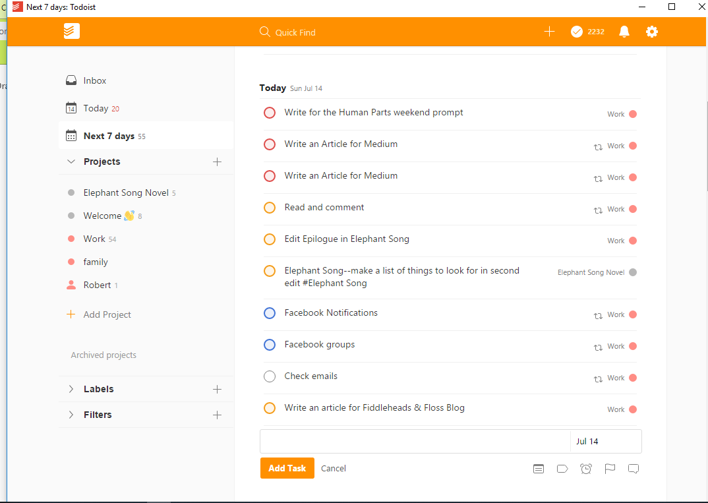Viewport: 708px width, 503px height.
Task: Click the Jul 14 due date field
Action: click(x=606, y=441)
